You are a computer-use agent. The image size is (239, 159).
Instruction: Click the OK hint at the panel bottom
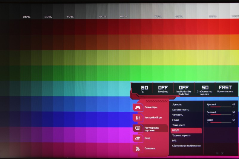point(220,153)
